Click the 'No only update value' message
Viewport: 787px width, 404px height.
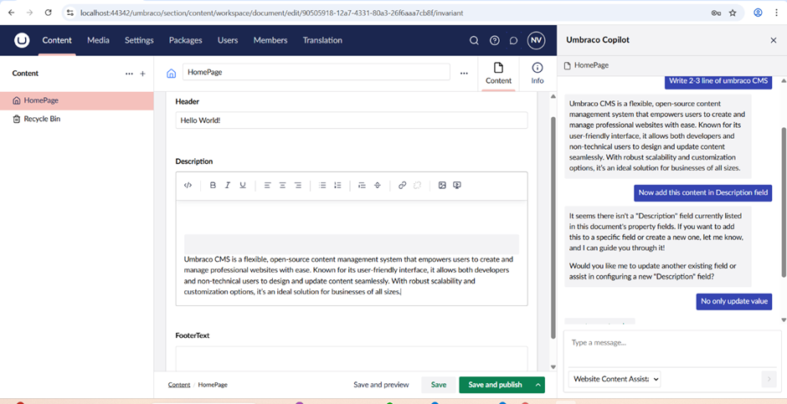(x=733, y=301)
